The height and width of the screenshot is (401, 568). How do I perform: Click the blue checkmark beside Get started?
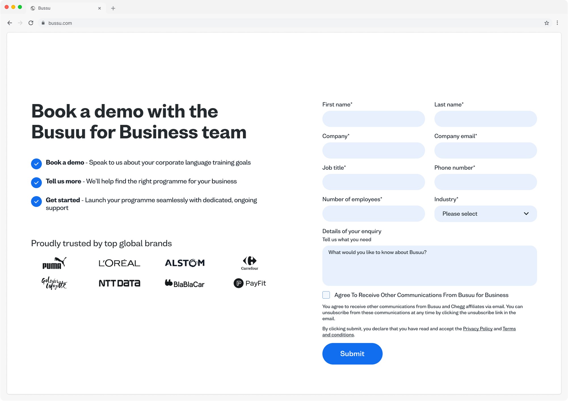tap(36, 201)
